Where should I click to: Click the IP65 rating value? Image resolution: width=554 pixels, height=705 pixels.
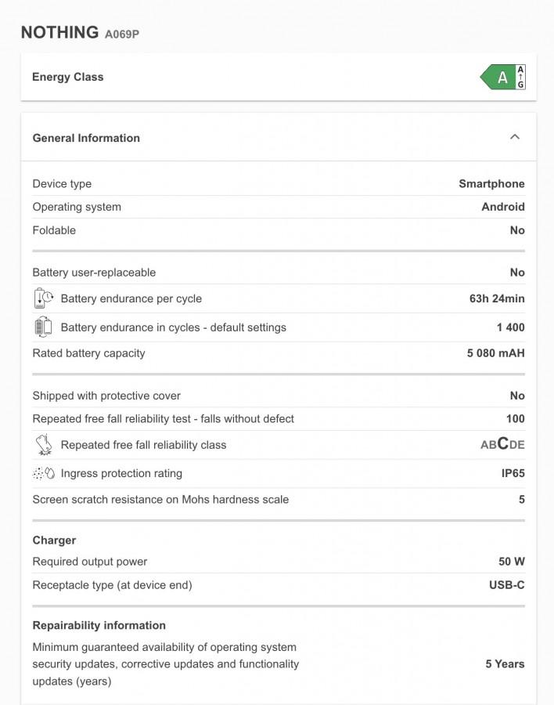(513, 473)
